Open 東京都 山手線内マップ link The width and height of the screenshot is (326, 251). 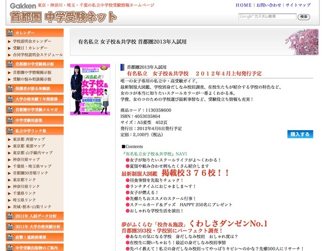point(33,152)
